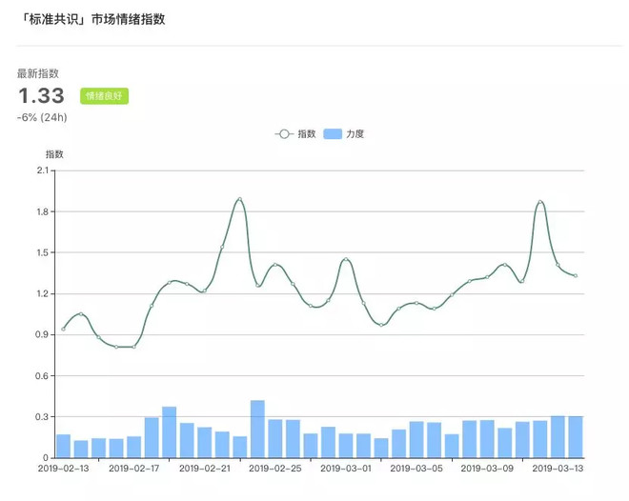Click the 「标准共识」市场情绪指数 title
The height and width of the screenshot is (501, 629).
coord(92,19)
